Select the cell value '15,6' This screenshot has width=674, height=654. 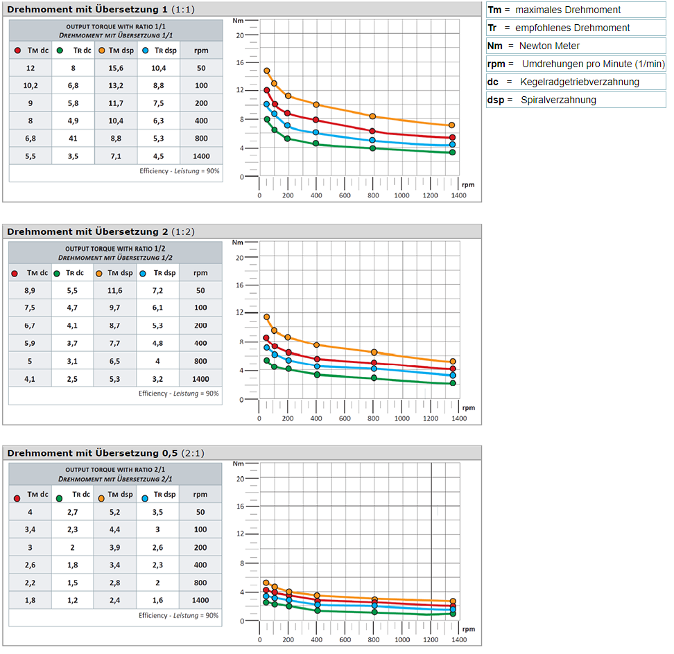coord(116,69)
